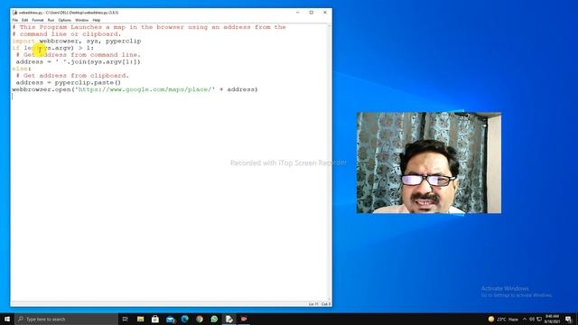
Task: Click the 'pyperclip' module name in import line
Action: tap(123, 41)
